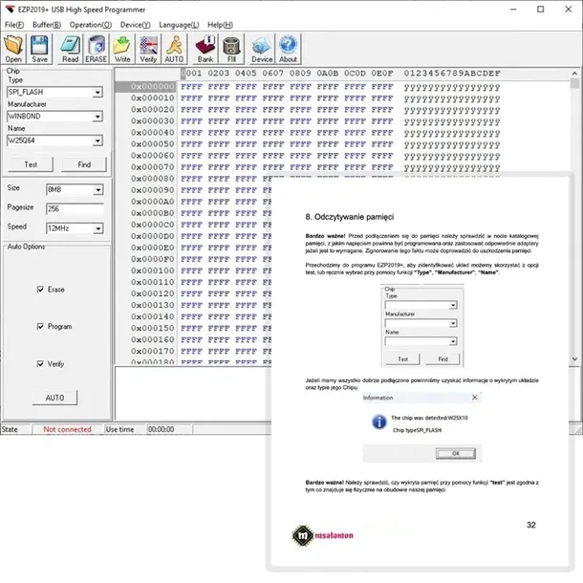The image size is (583, 583).
Task: Click the ERASE toolbar icon
Action: pos(97,48)
